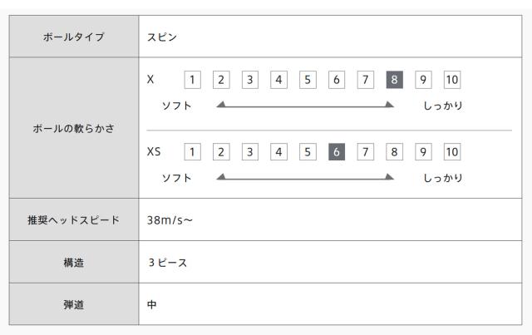Screen dimensions: 532x335
Task: Choose box 5 in the X row
Action: pos(308,81)
